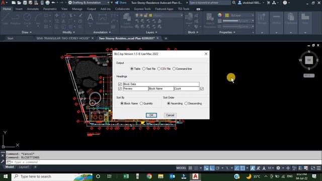This screenshot has height=181, width=322.
Task: Switch to the Annotate ribbon tab
Action: (33, 9)
